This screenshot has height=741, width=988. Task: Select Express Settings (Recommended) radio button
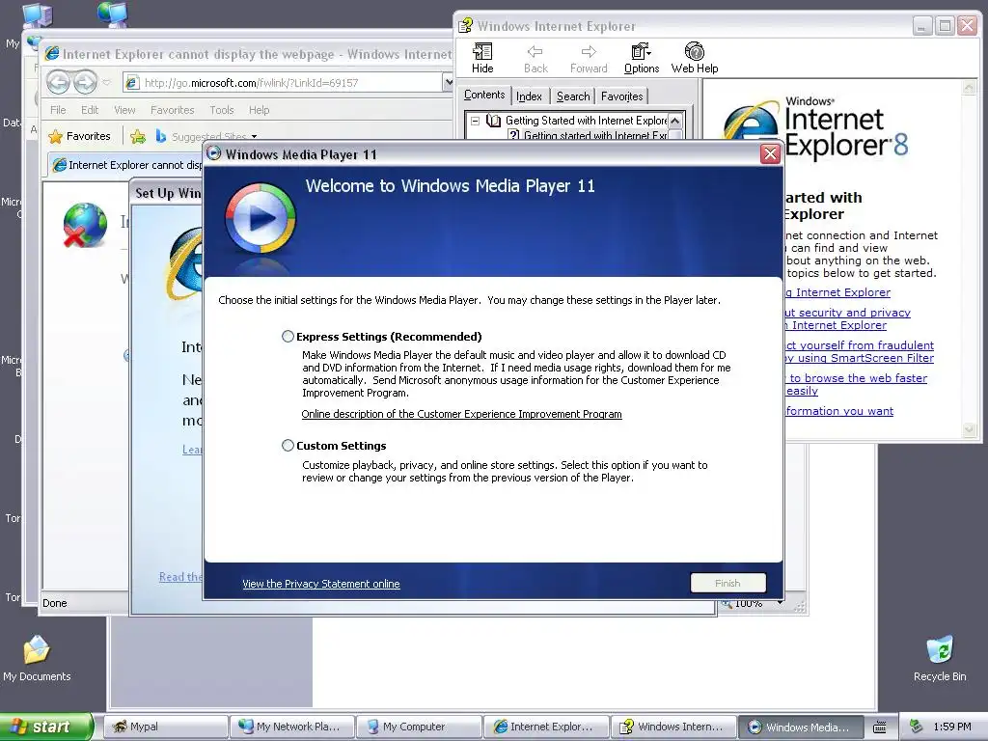coord(288,337)
